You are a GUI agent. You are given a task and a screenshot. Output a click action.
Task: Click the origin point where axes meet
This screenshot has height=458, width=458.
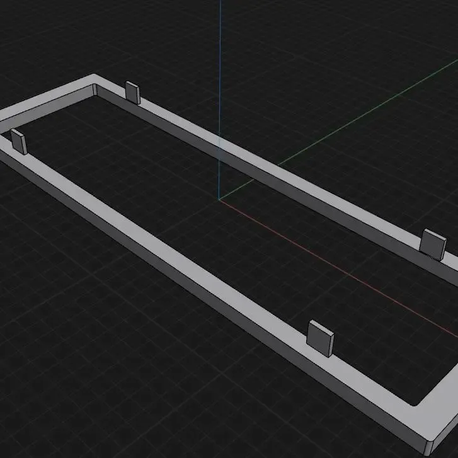219,200
